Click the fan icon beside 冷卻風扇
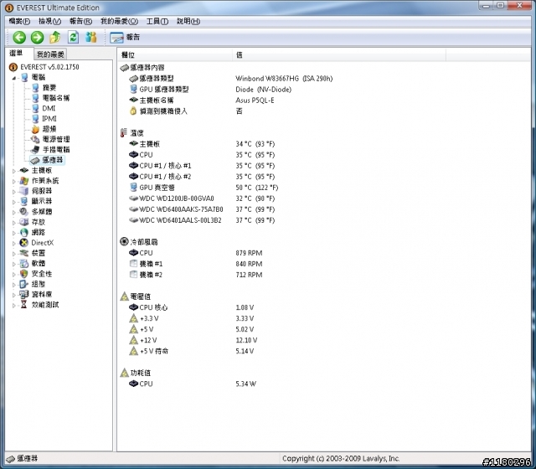 pos(124,242)
